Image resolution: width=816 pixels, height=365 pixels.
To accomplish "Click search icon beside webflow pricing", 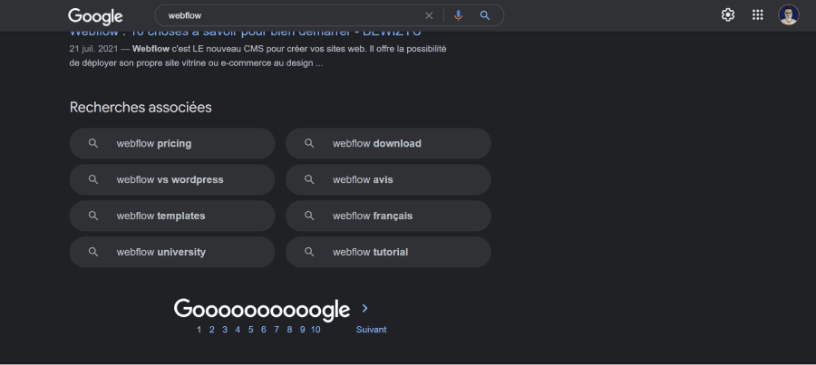I will click(93, 143).
